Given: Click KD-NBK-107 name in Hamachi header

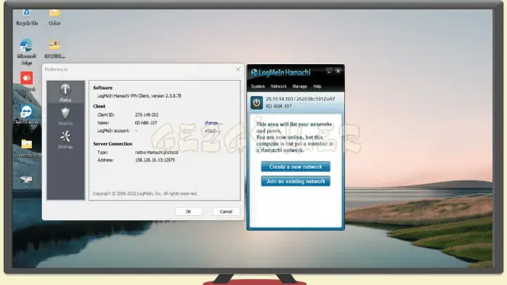Looking at the screenshot, I should 279,106.
